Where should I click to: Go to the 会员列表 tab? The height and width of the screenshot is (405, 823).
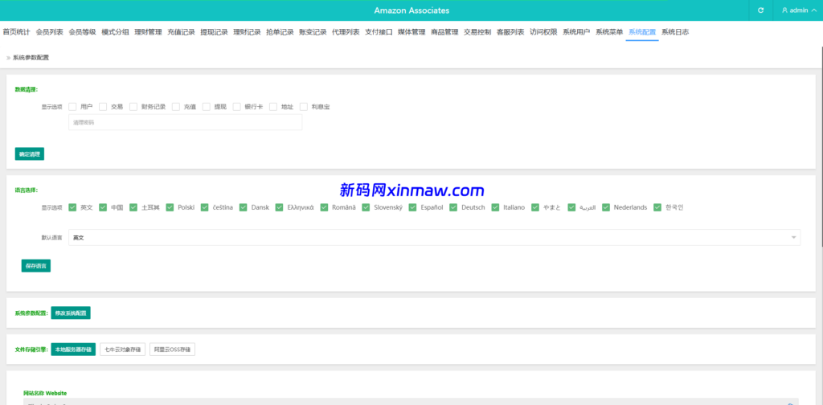click(x=49, y=32)
